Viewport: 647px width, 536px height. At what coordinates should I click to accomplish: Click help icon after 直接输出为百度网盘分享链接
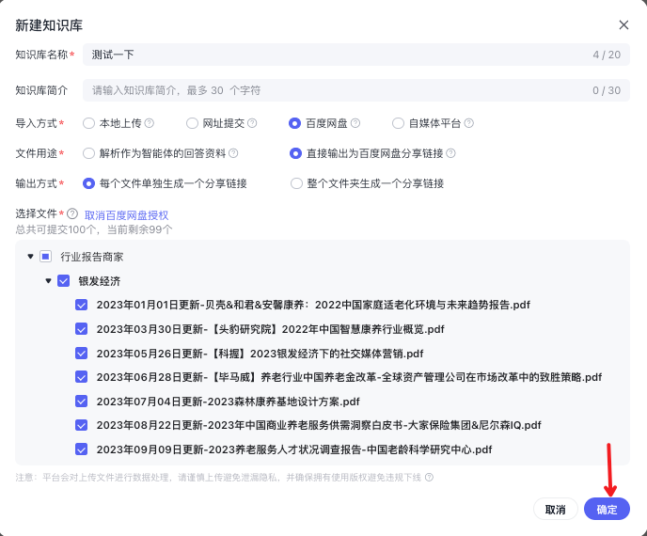point(450,153)
